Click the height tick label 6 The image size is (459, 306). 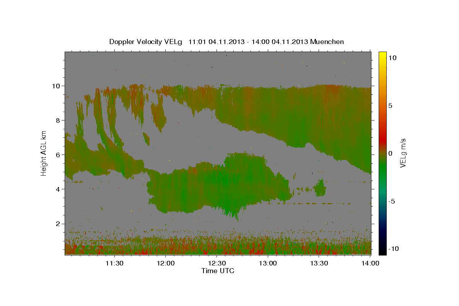pyautogui.click(x=58, y=155)
